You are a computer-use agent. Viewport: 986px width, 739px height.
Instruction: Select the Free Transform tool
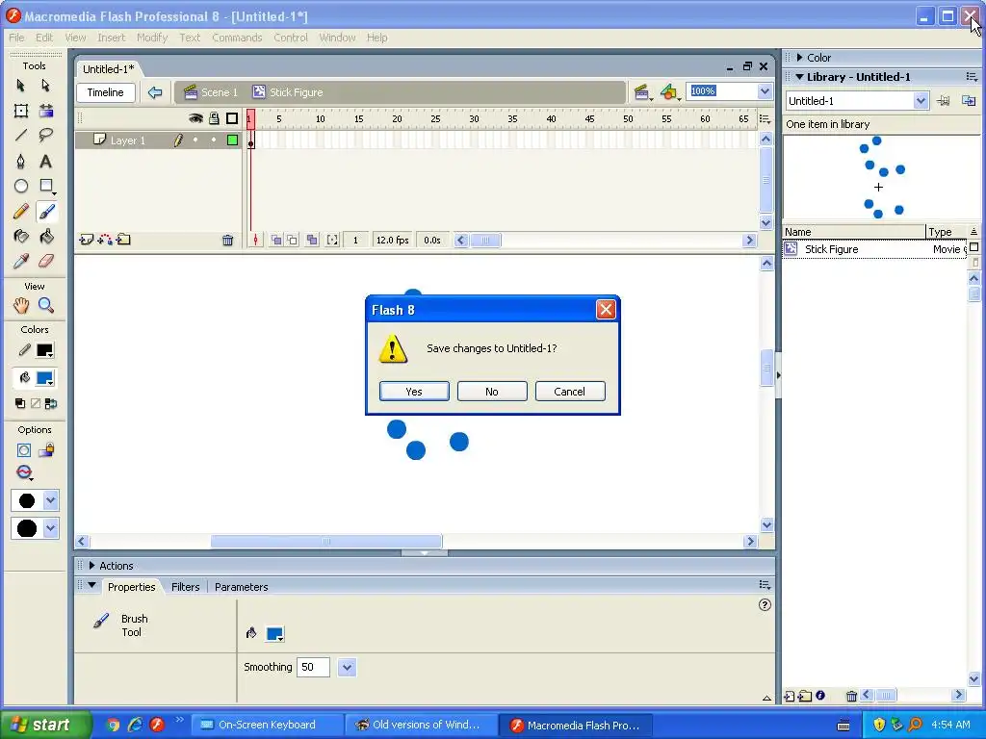(x=21, y=112)
